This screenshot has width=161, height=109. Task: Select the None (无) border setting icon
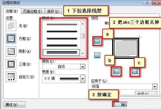click(x=11, y=26)
